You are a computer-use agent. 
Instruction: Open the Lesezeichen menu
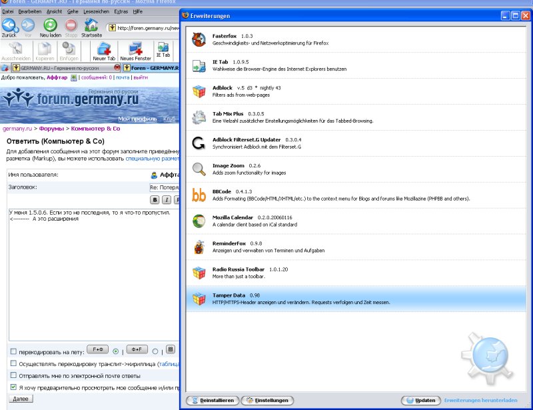point(96,11)
